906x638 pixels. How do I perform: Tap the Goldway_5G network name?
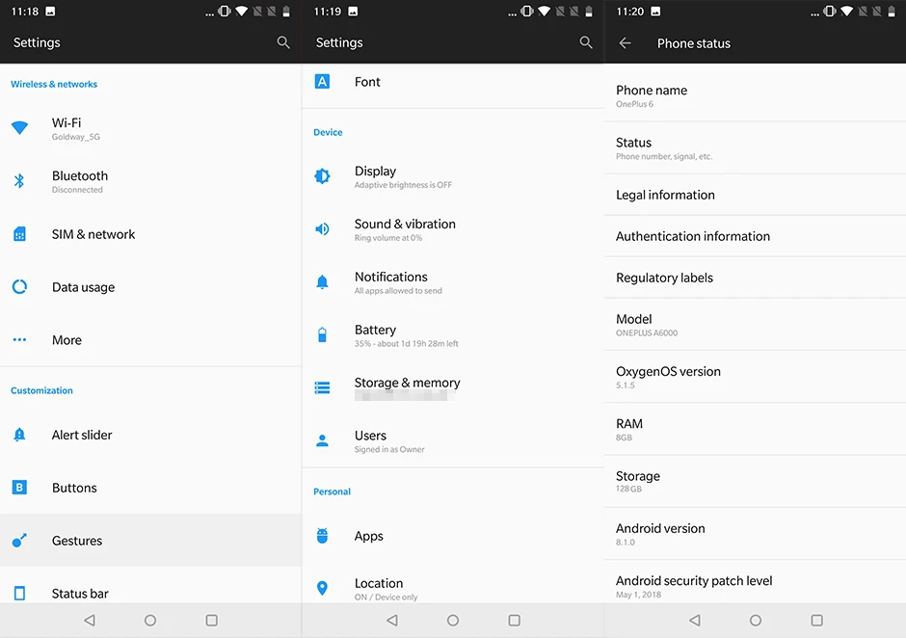[76, 137]
